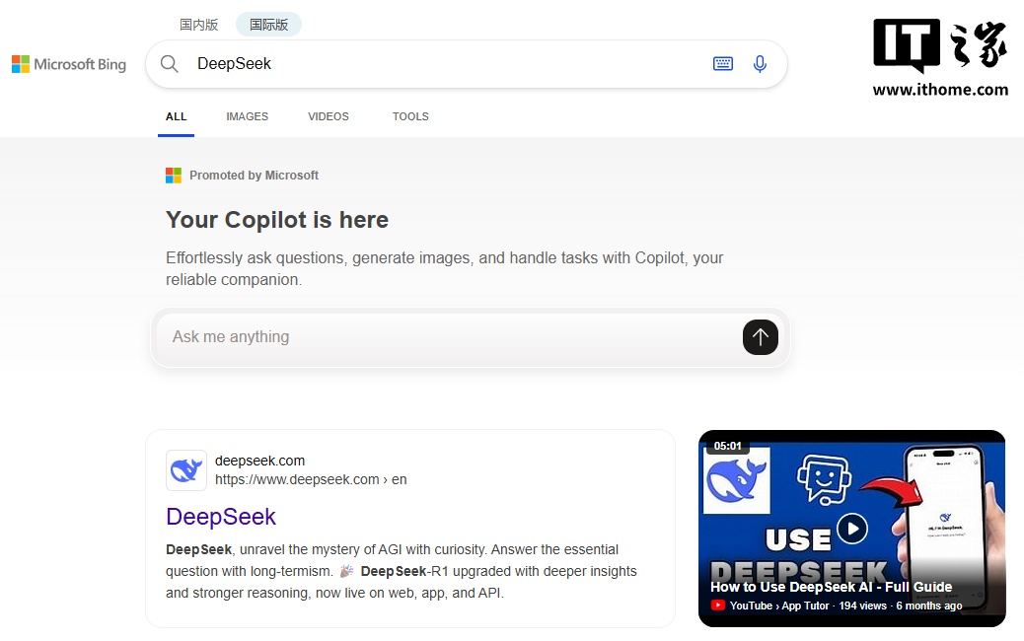Play the How to Use DeepSeek video
Image resolution: width=1024 pixels, height=641 pixels.
[x=851, y=528]
